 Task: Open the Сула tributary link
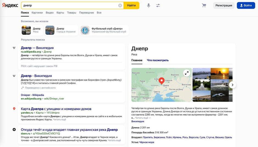click(202, 137)
